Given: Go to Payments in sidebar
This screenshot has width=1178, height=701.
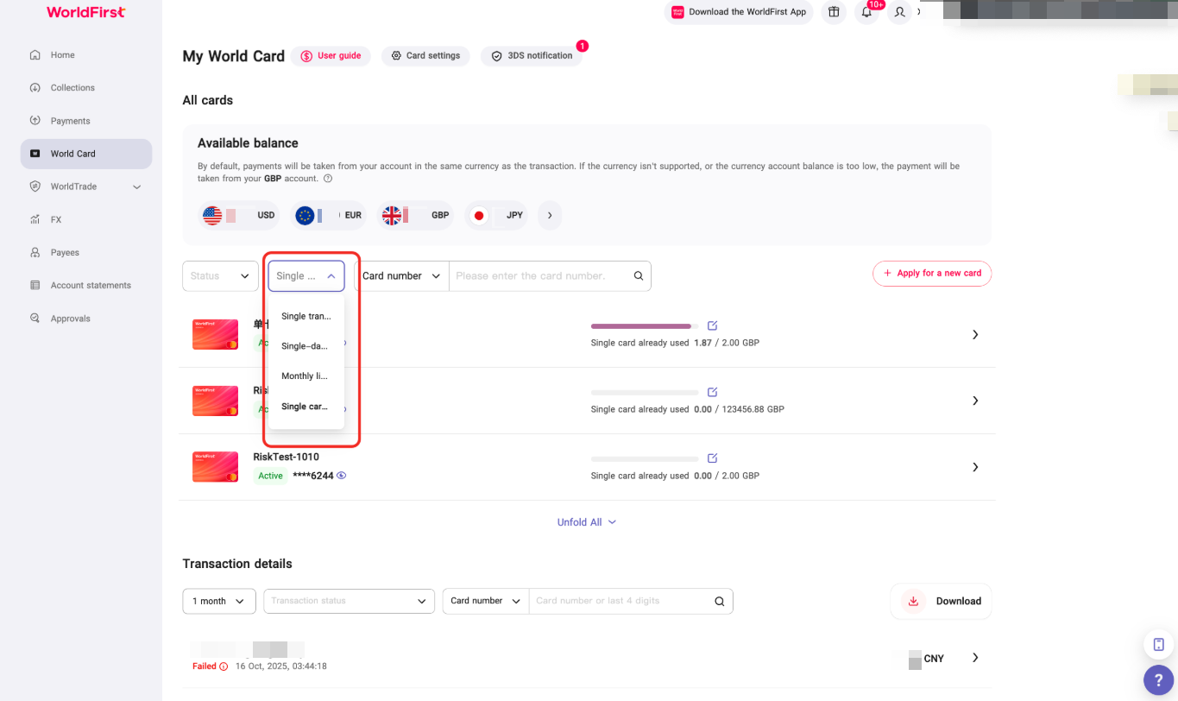Looking at the screenshot, I should point(70,121).
